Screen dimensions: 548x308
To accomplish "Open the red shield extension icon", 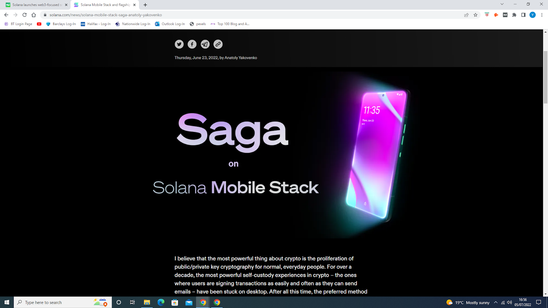I will (x=487, y=15).
